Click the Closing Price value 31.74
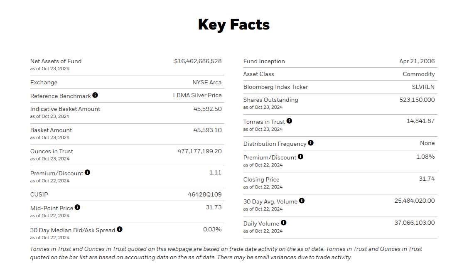Image resolution: width=452 pixels, height=270 pixels. (427, 179)
